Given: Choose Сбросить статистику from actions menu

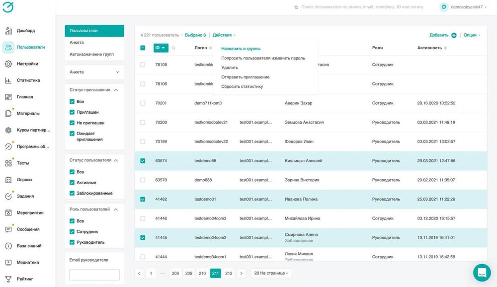Looking at the screenshot, I should tap(242, 86).
